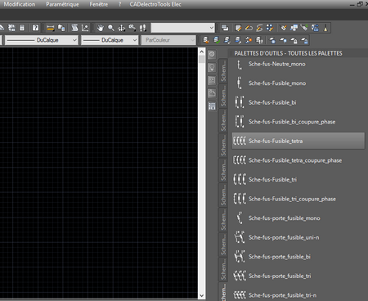Click Sche-fus-Fusible_tri_coupure_phase entry
368x301 pixels.
click(298, 199)
